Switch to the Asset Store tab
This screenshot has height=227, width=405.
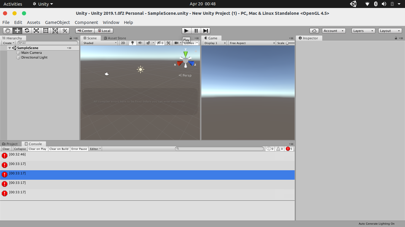[115, 38]
